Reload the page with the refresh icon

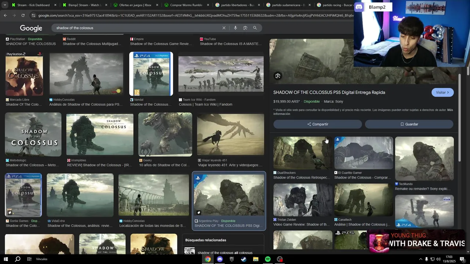coord(23,15)
